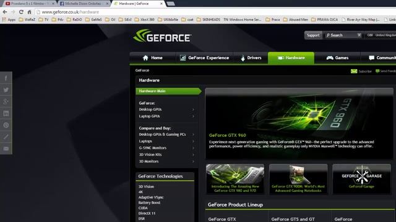Click the Support button
The width and height of the screenshot is (396, 222).
point(313,35)
